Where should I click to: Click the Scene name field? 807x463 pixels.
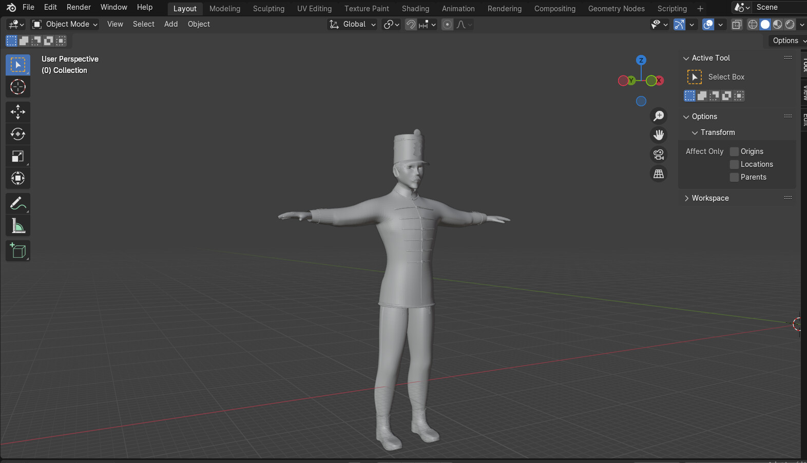[x=779, y=7]
